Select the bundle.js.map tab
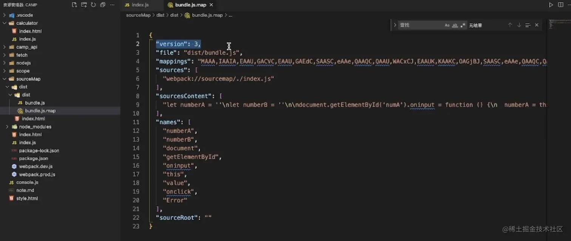This screenshot has height=241, width=571. point(191,5)
